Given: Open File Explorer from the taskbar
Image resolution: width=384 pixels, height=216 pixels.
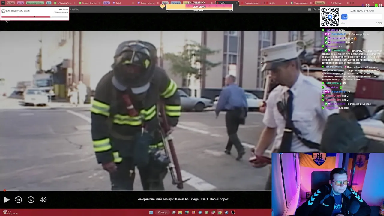Looking at the screenshot, I should (180, 212).
